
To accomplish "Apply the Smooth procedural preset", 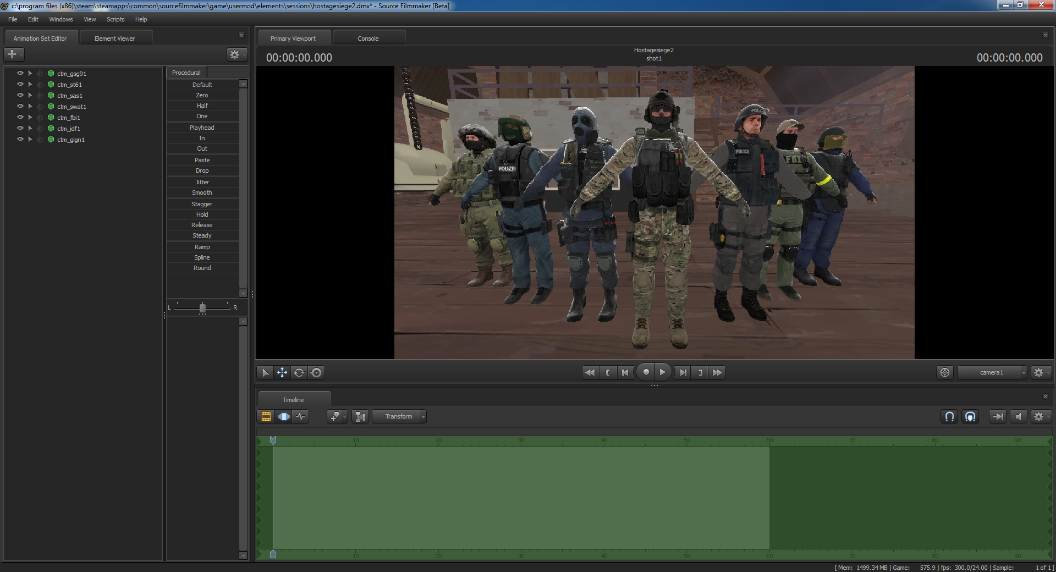I will [202, 193].
